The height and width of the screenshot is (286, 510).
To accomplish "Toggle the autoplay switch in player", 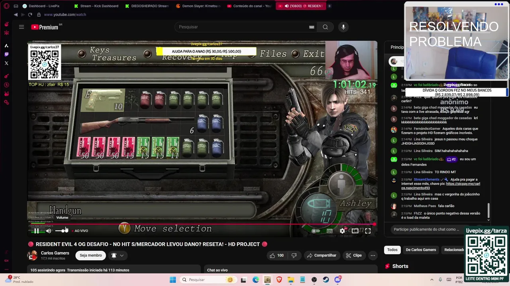I will 315,231.
